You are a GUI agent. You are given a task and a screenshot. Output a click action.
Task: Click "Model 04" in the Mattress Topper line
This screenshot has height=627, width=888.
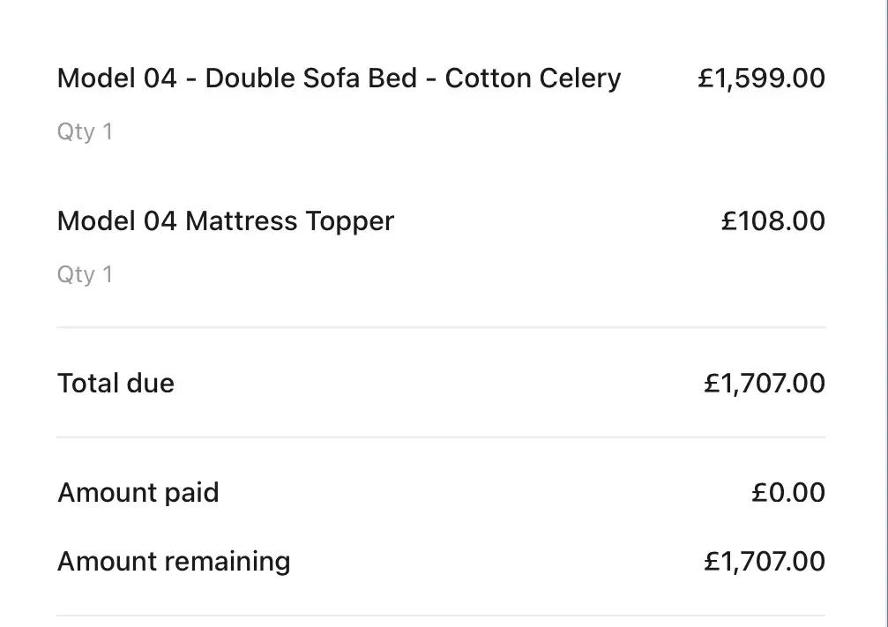point(117,220)
